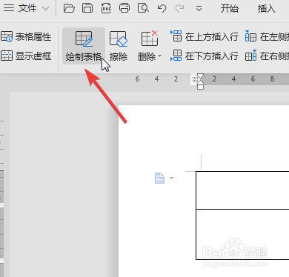This screenshot has height=277, width=289.
Task: Click the hamburger menu icon
Action: (x=9, y=8)
